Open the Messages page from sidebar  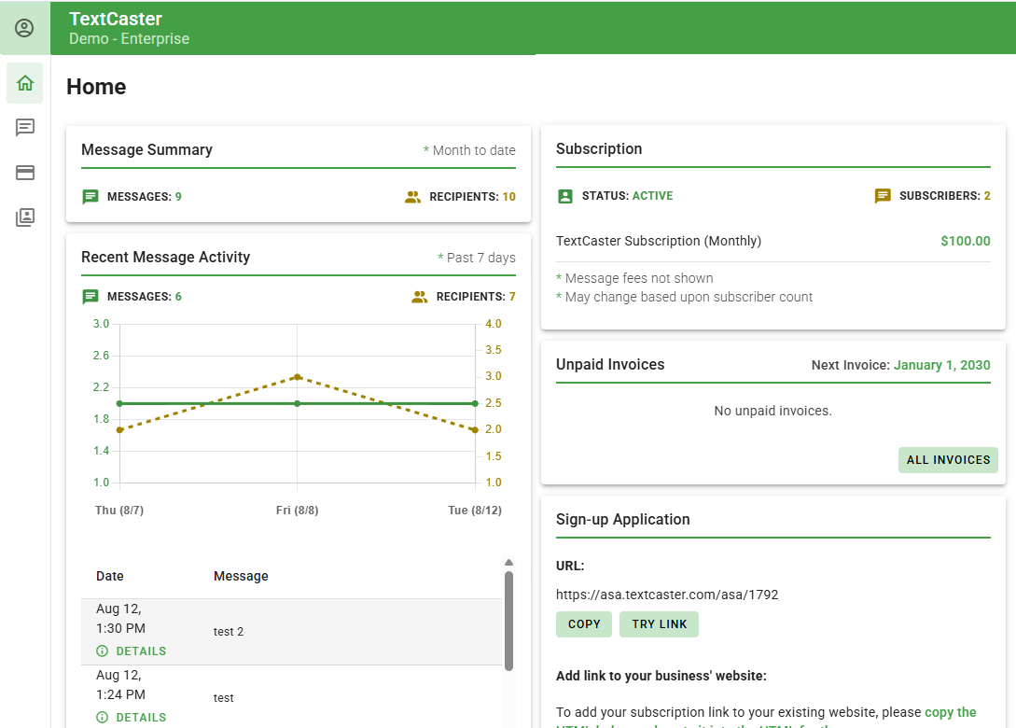(x=24, y=127)
